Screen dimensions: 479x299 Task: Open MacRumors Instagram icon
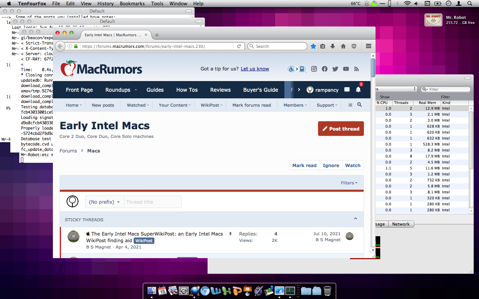click(x=314, y=69)
